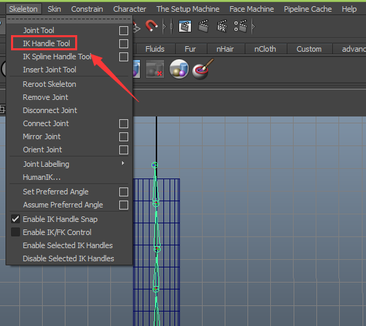Open the Face Machine menu

pos(252,9)
